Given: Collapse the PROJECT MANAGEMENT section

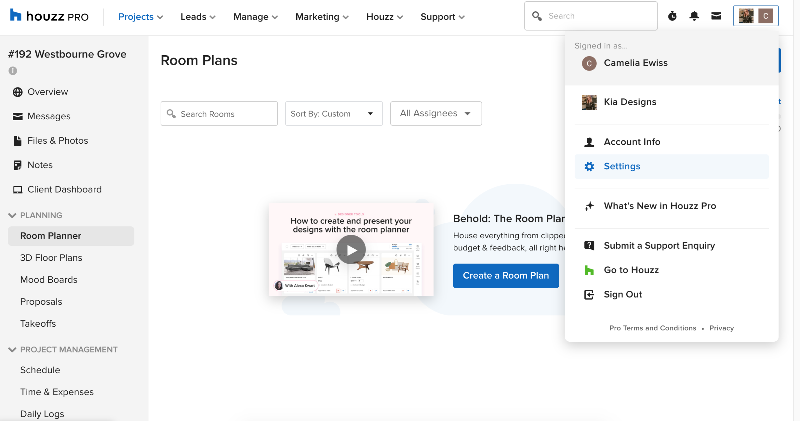Looking at the screenshot, I should click(x=12, y=349).
